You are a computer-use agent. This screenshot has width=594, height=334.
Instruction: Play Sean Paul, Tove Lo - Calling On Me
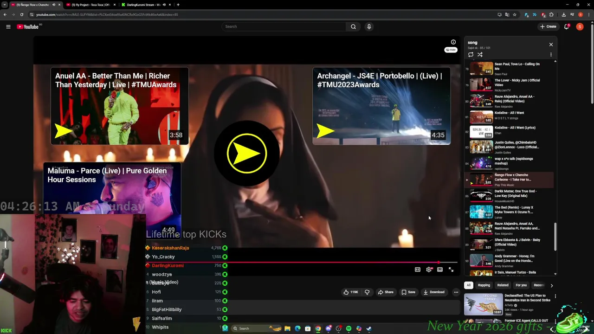(510, 69)
